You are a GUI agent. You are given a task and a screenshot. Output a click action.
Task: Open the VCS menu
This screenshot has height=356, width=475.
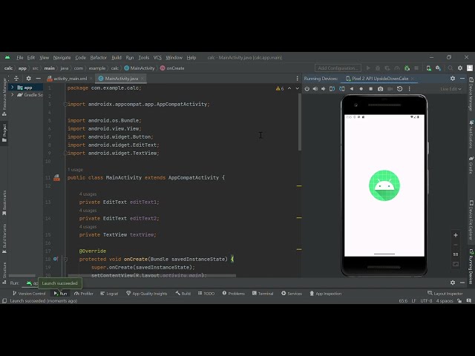pyautogui.click(x=157, y=58)
